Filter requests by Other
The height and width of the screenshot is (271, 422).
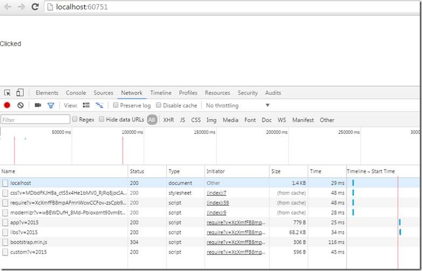coord(327,120)
